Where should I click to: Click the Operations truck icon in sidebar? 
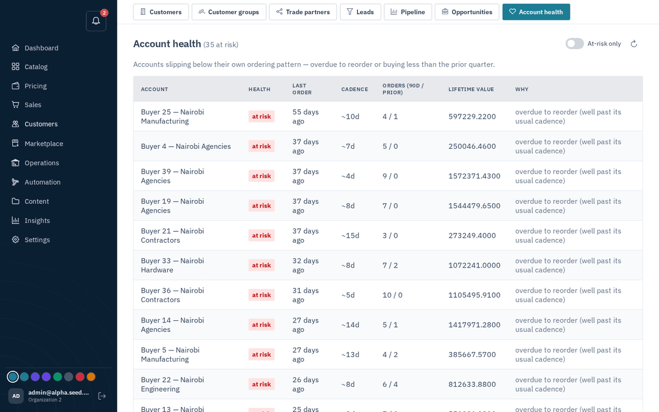pos(15,163)
